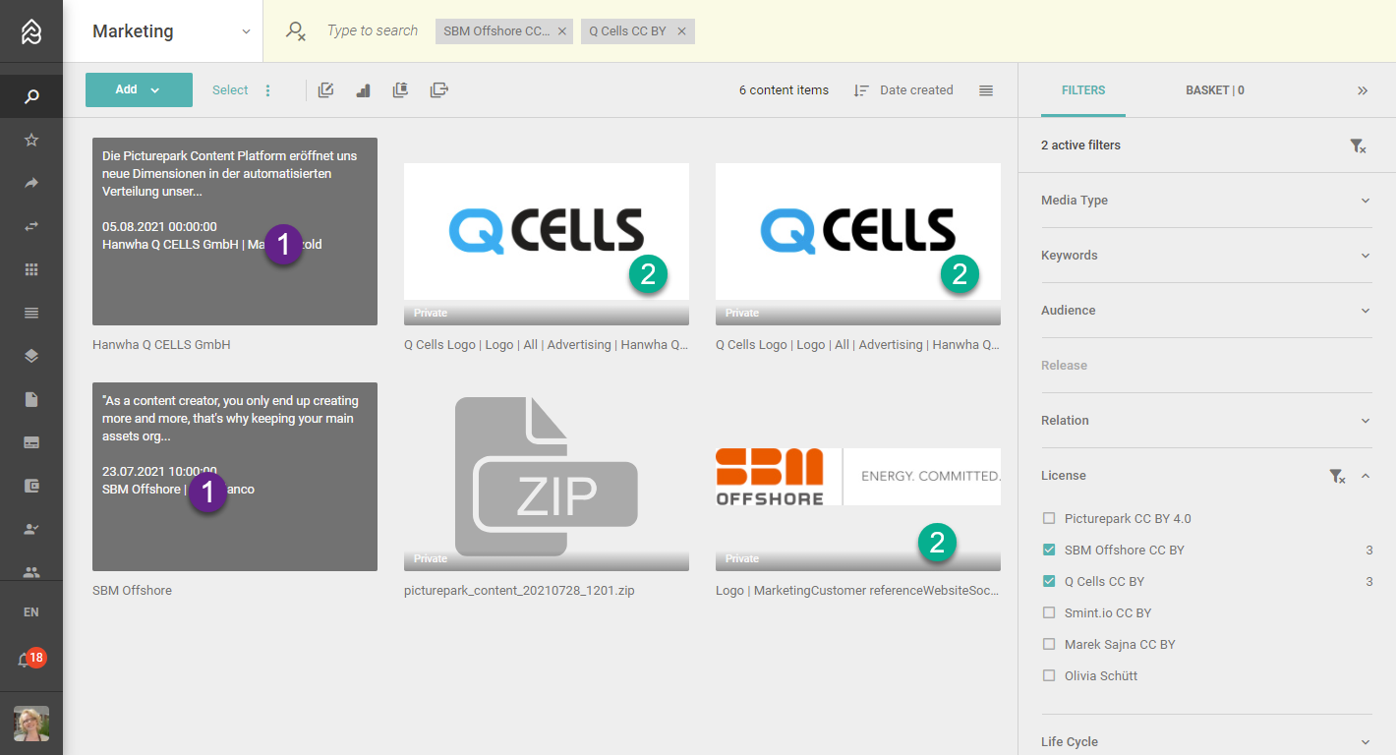Switch to the FILTERS tab
The width and height of the screenshot is (1396, 755).
[1083, 90]
